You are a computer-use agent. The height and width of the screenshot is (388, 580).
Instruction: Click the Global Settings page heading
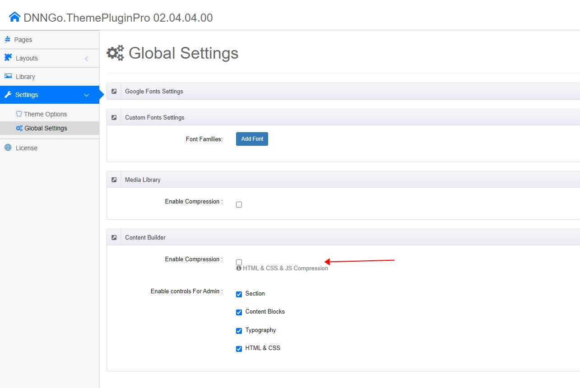tap(183, 53)
